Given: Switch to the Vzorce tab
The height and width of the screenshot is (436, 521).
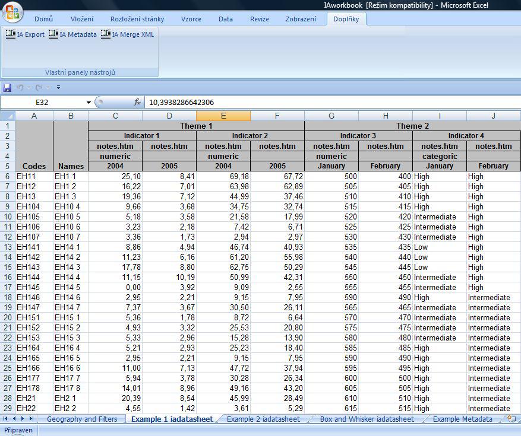Looking at the screenshot, I should (191, 19).
